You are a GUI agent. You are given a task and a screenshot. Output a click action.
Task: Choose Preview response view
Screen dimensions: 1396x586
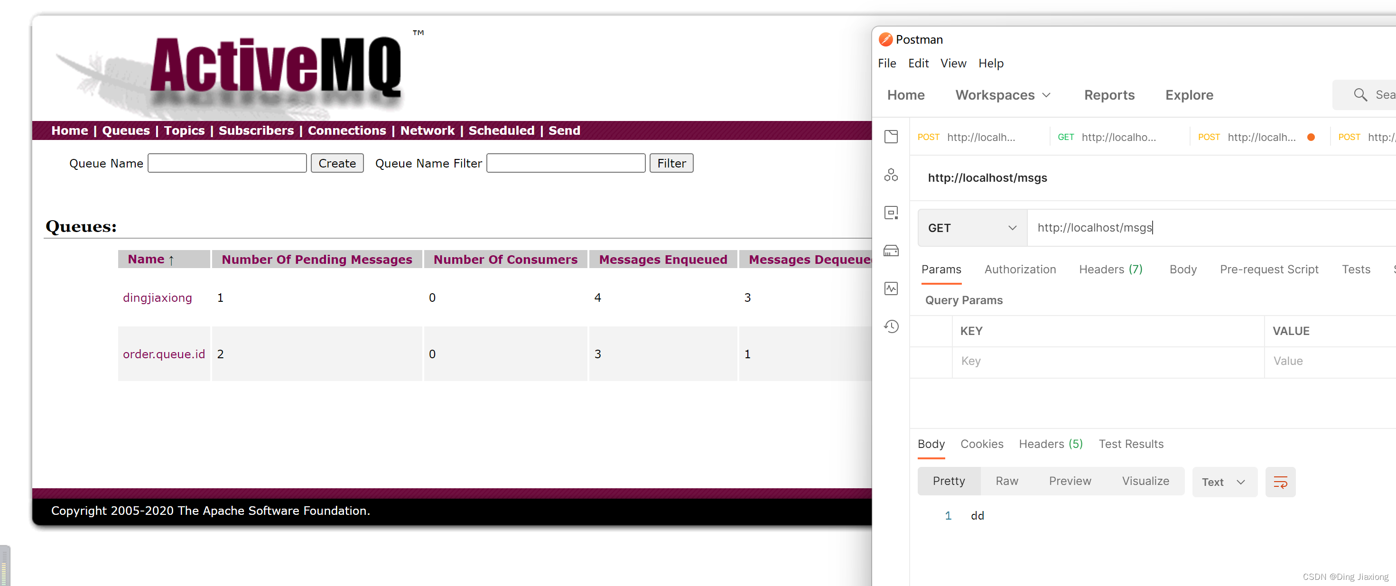(1070, 482)
